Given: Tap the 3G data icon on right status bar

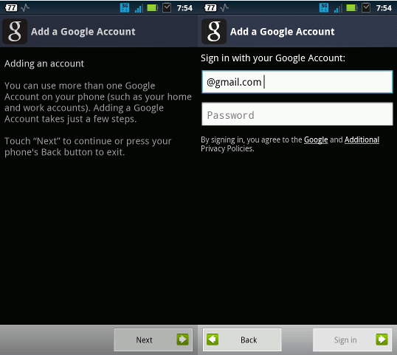Looking at the screenshot, I should coord(324,8).
